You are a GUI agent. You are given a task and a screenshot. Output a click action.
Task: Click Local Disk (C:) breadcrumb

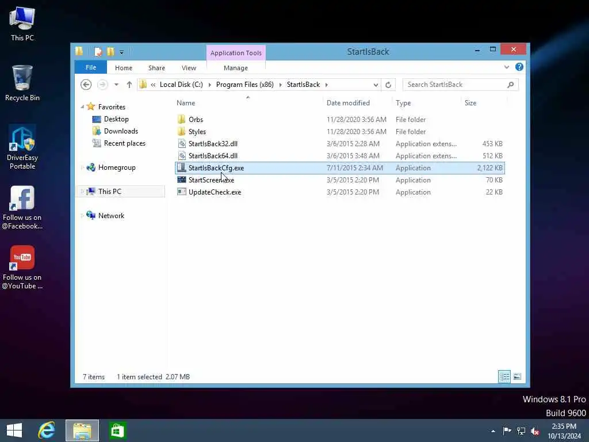(x=181, y=85)
